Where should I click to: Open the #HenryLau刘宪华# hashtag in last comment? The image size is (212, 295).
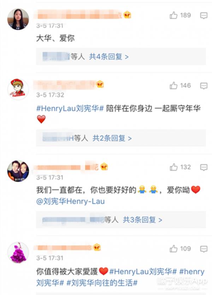[x=143, y=271]
